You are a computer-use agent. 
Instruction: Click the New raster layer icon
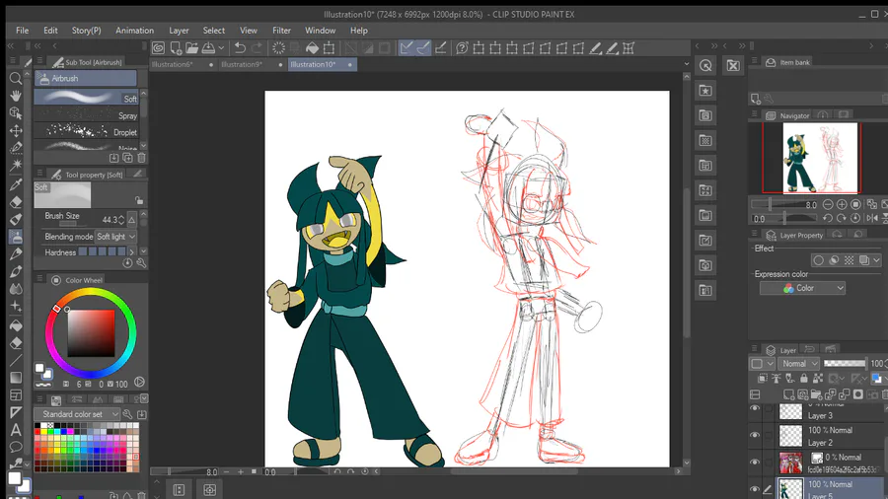(x=788, y=394)
